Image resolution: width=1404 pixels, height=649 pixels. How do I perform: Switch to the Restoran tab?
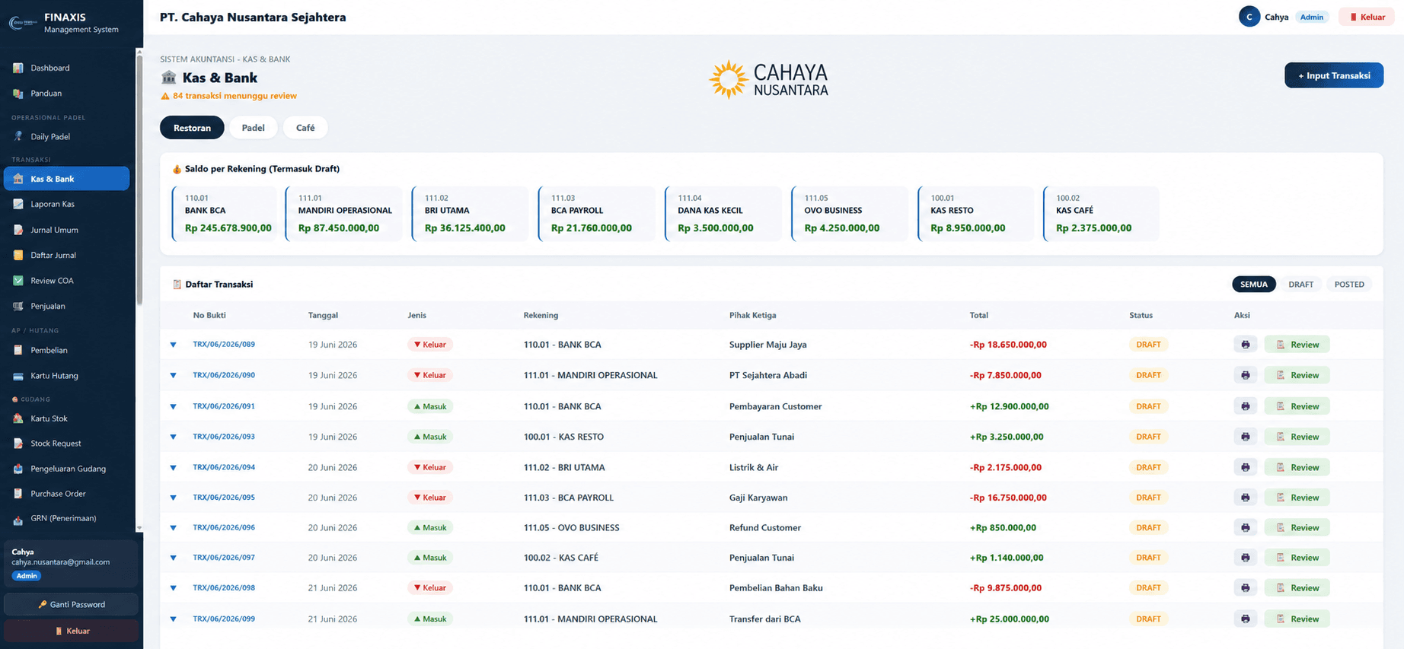[192, 128]
